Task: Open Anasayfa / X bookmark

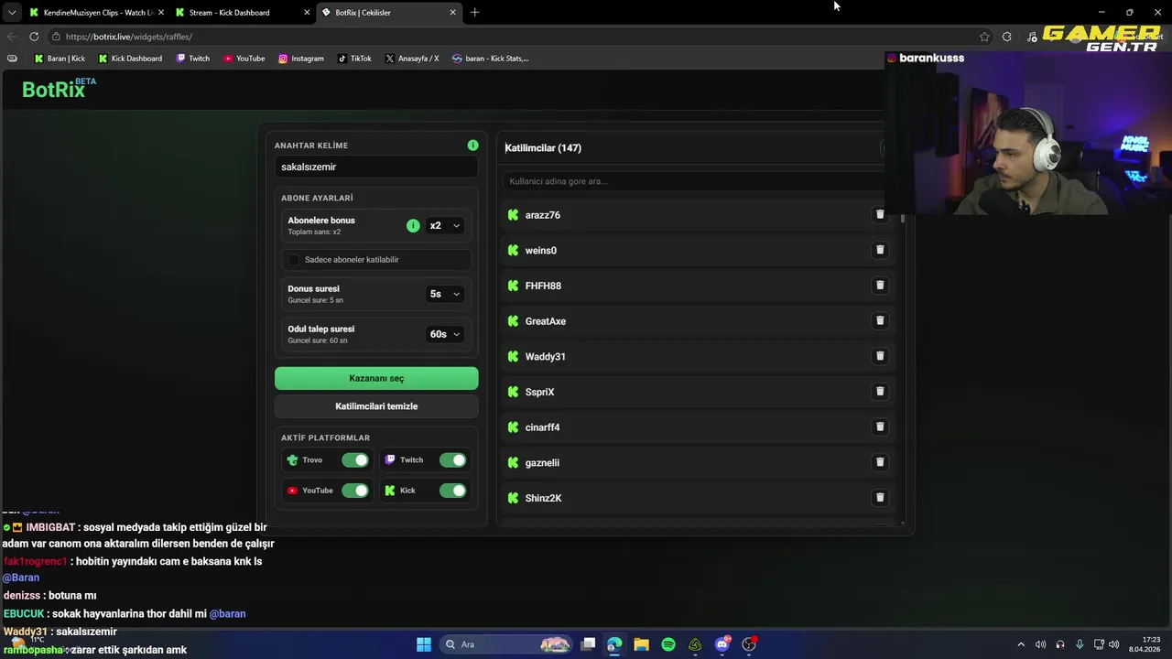Action: (412, 59)
